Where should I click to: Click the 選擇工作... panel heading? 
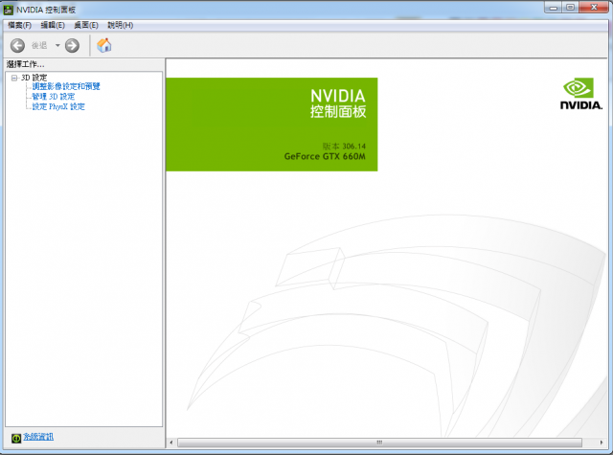[25, 64]
